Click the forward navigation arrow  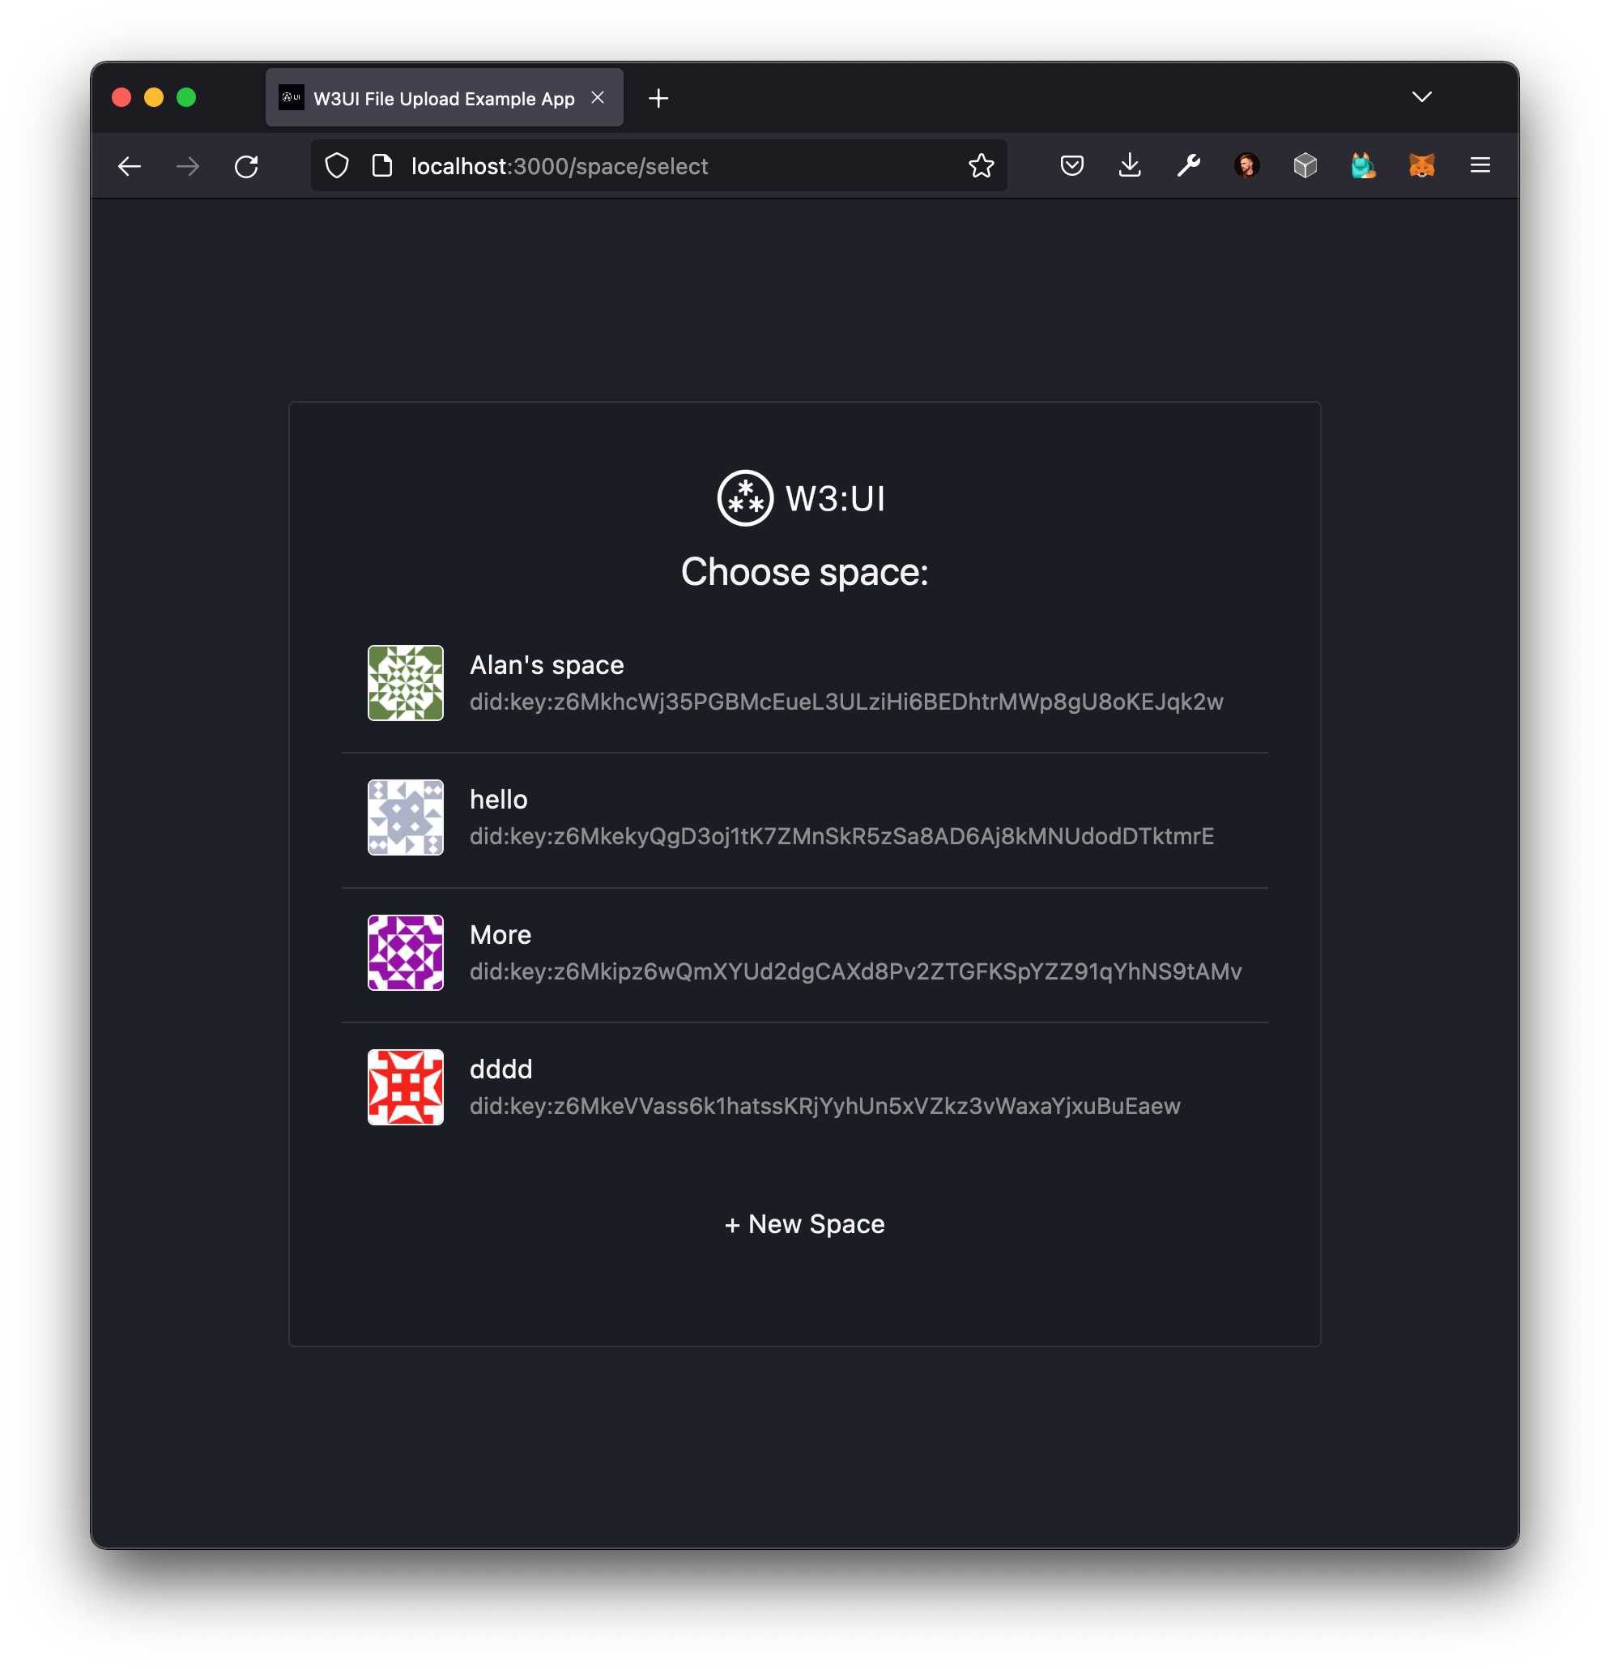[187, 166]
